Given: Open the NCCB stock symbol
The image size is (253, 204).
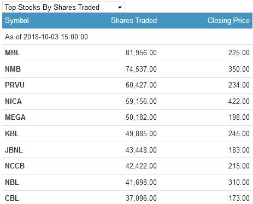Looking at the screenshot, I should pos(15,166).
